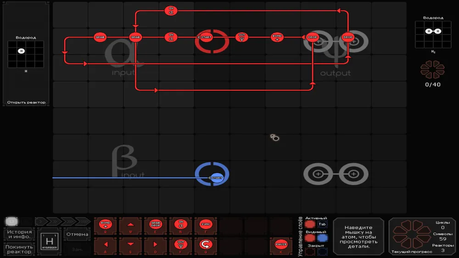Click the DROP instruction on the right upper bonder

[348, 37]
